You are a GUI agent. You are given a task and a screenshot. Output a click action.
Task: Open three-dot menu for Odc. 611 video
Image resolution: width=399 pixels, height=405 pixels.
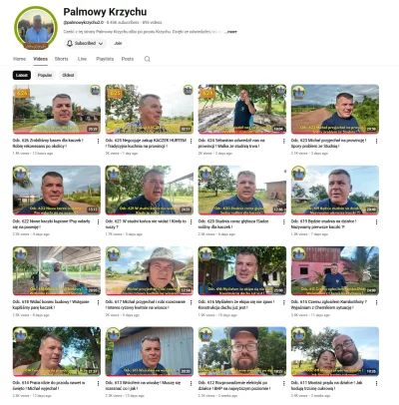tap(376, 383)
